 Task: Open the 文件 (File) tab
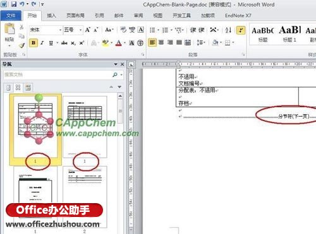coord(11,16)
